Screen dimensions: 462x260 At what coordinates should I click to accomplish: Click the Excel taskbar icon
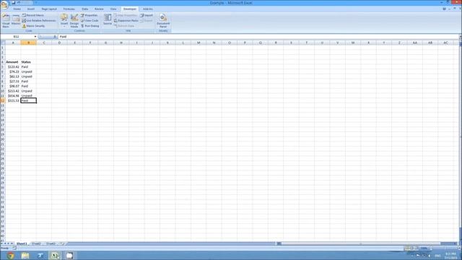[55, 255]
